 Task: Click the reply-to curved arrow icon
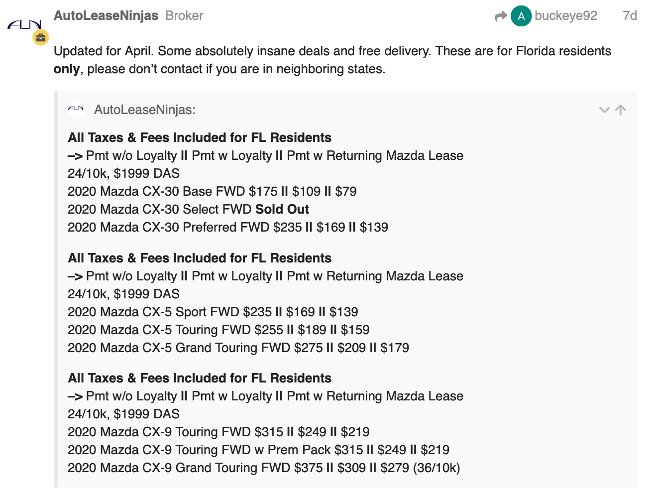point(501,16)
